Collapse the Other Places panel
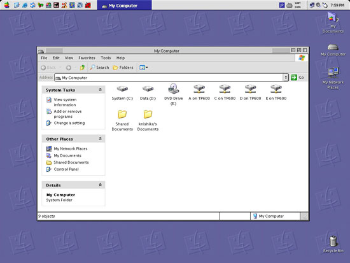 (100, 139)
